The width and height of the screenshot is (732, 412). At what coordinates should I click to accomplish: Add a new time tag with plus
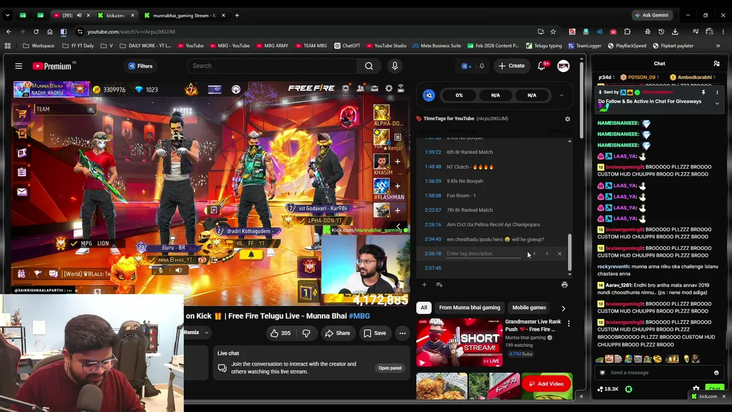[424, 284]
